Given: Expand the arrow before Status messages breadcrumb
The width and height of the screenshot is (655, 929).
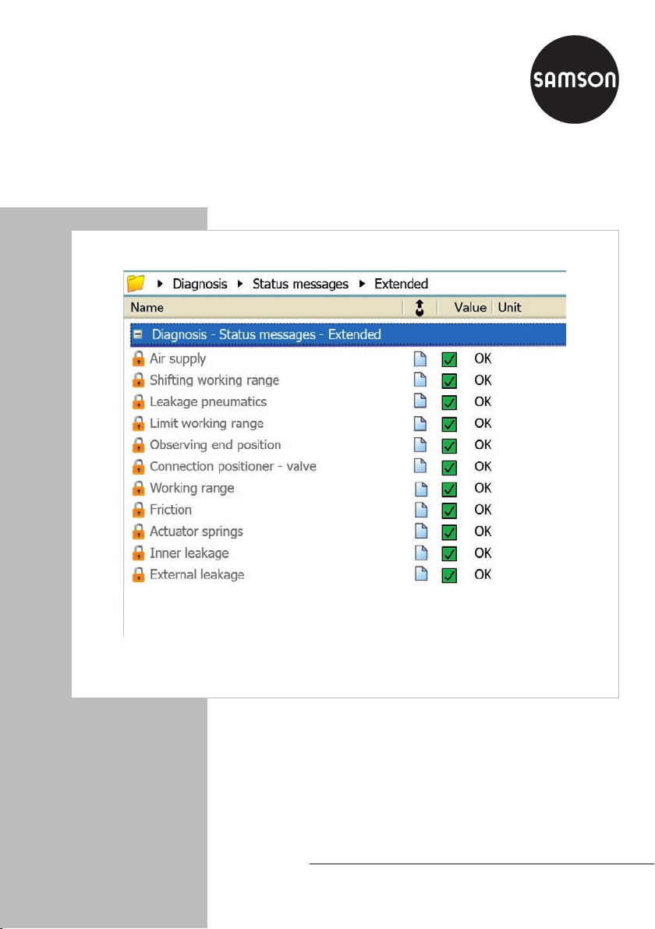Looking at the screenshot, I should point(240,284).
